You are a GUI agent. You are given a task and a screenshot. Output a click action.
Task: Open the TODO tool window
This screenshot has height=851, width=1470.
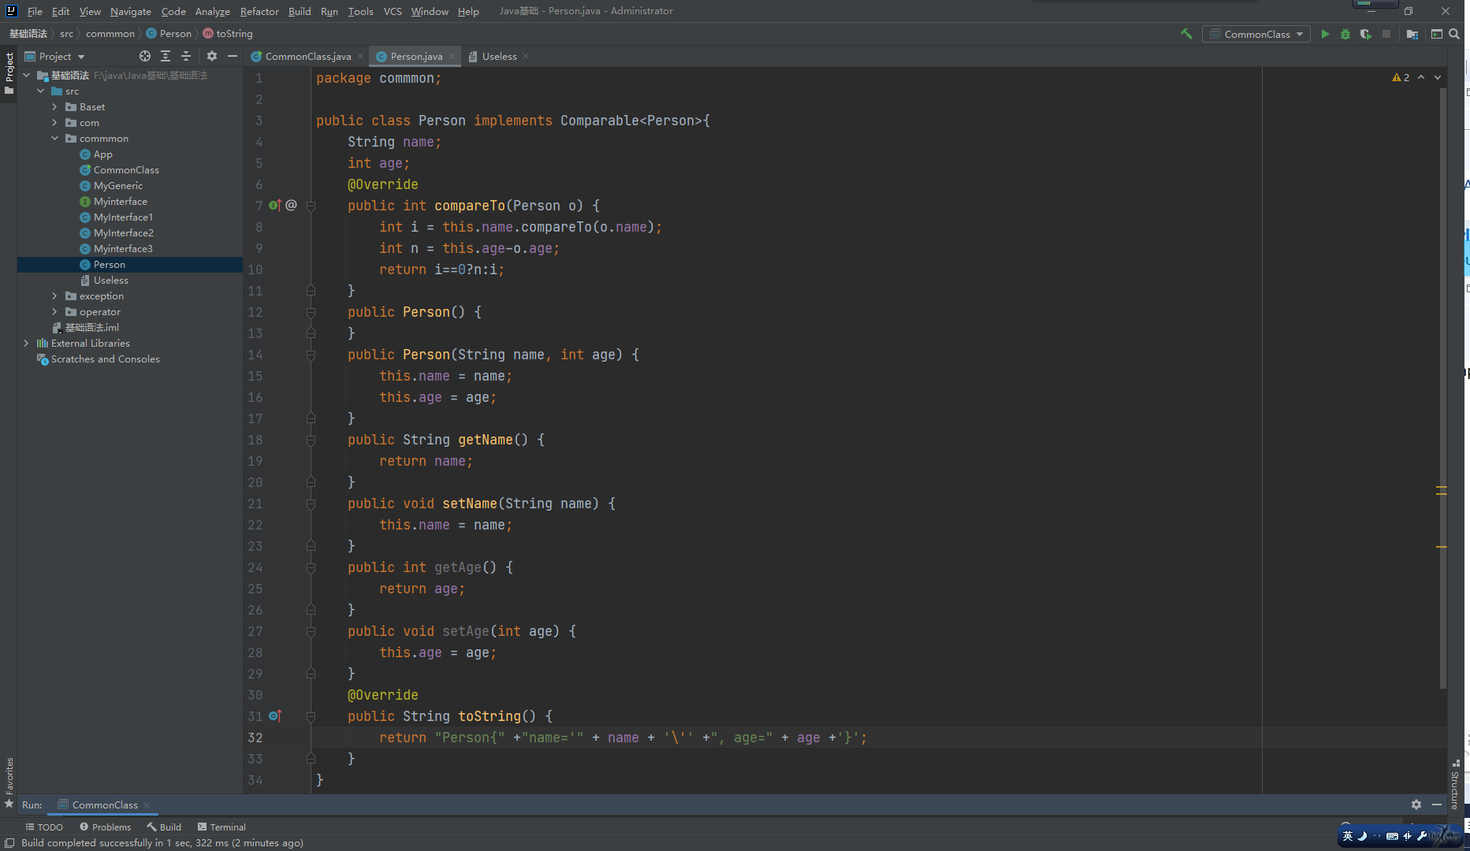point(44,827)
